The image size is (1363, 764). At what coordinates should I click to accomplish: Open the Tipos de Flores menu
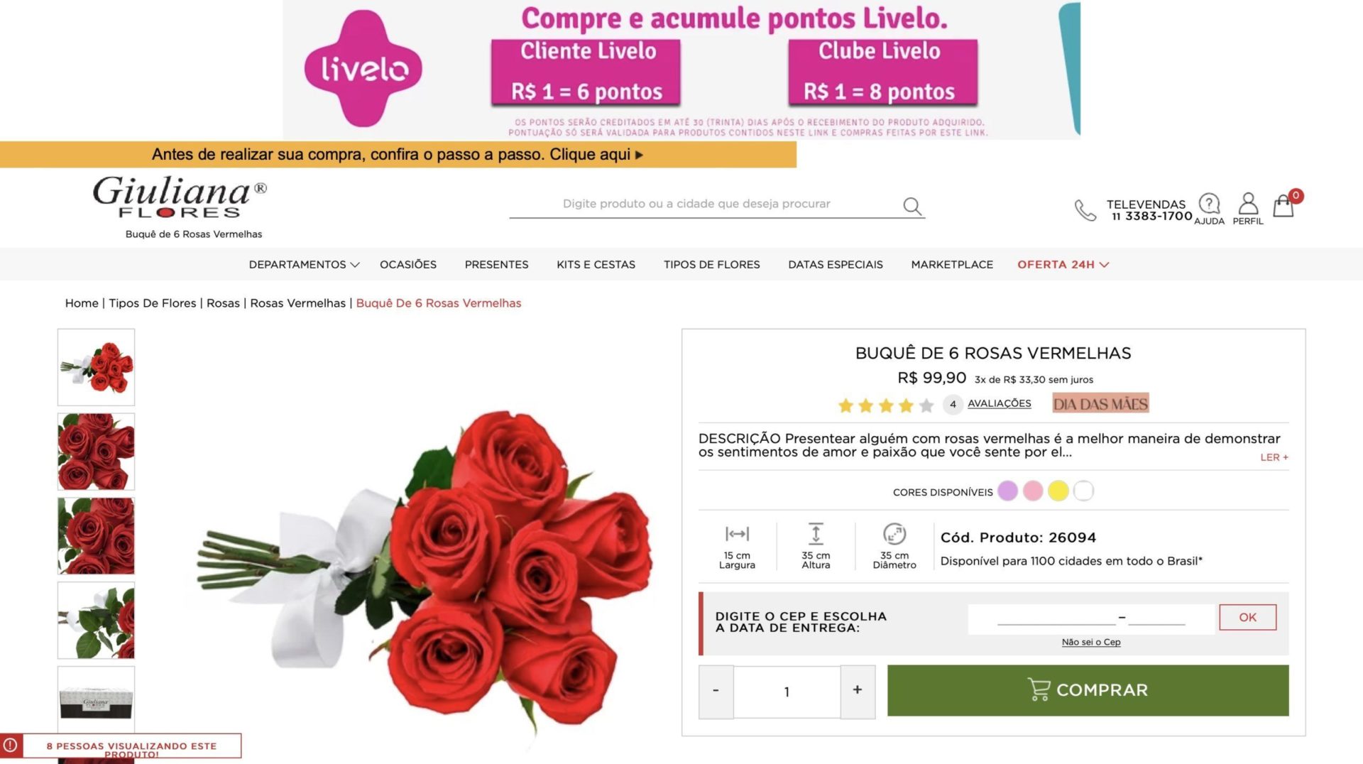pos(711,264)
